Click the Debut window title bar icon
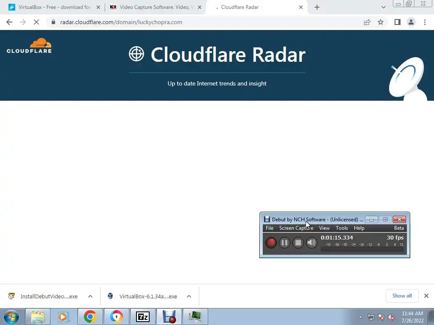 tap(267, 219)
